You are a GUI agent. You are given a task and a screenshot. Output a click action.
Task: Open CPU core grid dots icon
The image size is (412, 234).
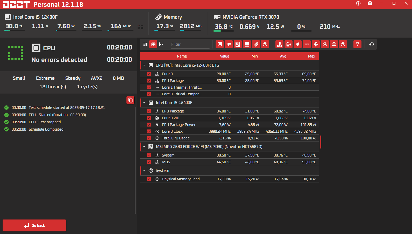point(140,27)
